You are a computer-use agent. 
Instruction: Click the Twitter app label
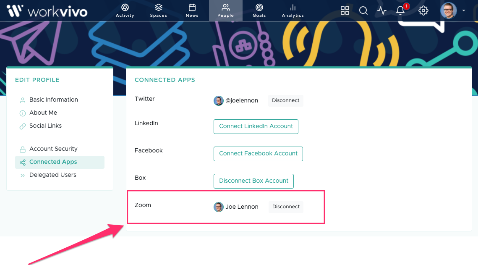[144, 99]
